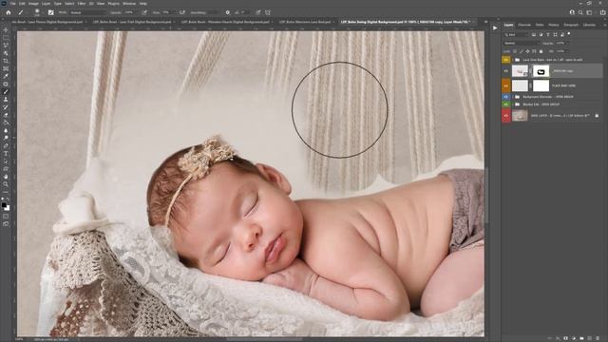Select the Clone Stamp tool
Image resolution: width=608 pixels, height=342 pixels.
(x=6, y=100)
